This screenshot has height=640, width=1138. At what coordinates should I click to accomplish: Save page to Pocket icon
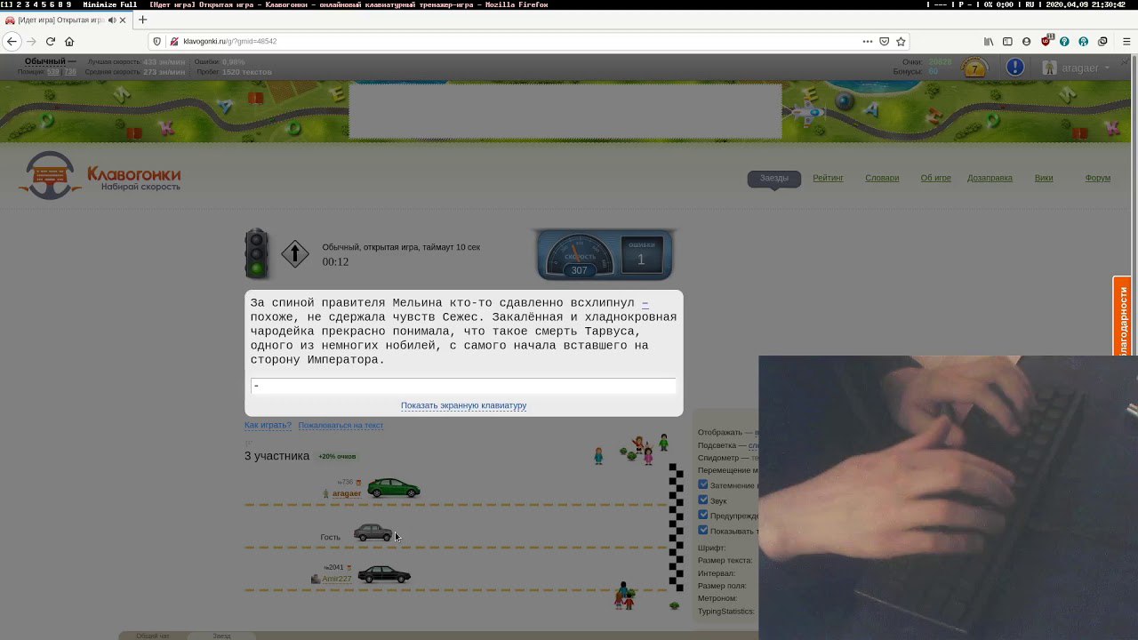tap(885, 41)
